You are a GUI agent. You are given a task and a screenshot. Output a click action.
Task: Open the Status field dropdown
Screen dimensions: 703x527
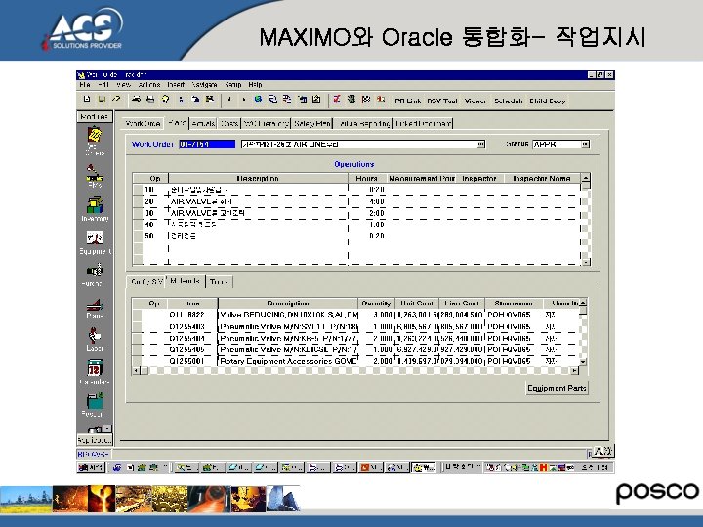(x=585, y=144)
